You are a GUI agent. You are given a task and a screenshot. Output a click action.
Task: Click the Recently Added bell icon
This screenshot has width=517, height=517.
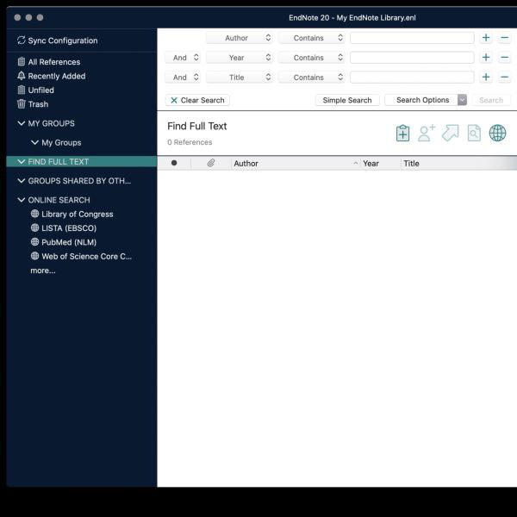(21, 76)
